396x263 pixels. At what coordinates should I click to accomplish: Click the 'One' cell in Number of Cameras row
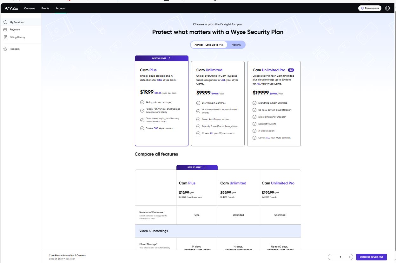point(197,215)
